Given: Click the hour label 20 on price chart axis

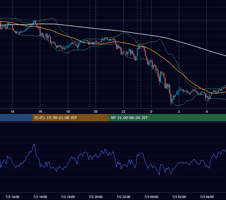Looking at the screenshot, I should [96, 112].
